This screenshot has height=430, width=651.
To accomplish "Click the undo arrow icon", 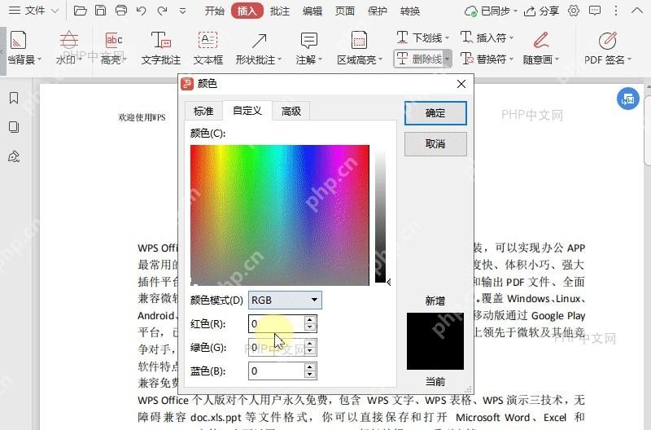I will pyautogui.click(x=141, y=11).
